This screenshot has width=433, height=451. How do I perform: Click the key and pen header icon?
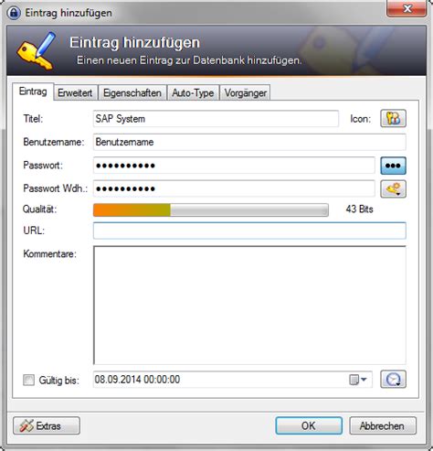(x=37, y=50)
